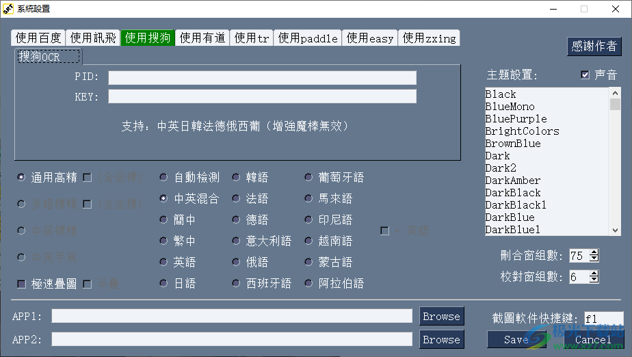The image size is (632, 357).
Task: Toggle 含坐標 checkbox next to 多語標精
Action: [87, 204]
